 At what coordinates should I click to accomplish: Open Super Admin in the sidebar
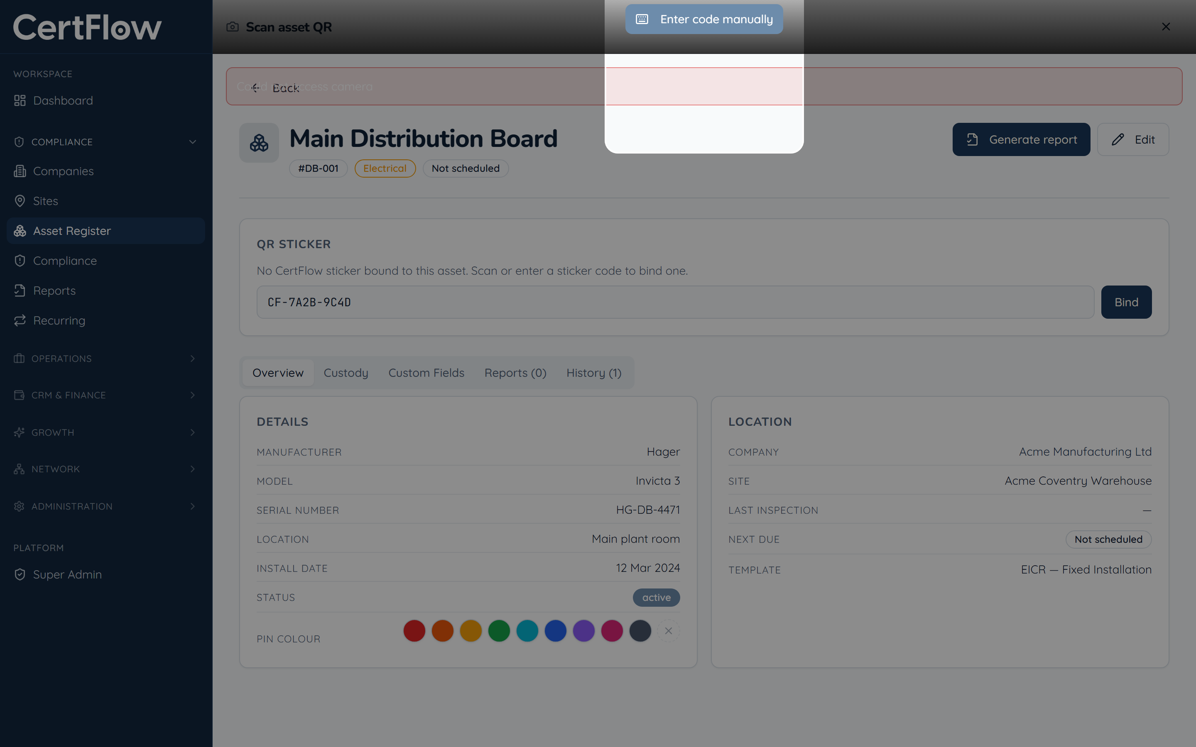click(106, 575)
